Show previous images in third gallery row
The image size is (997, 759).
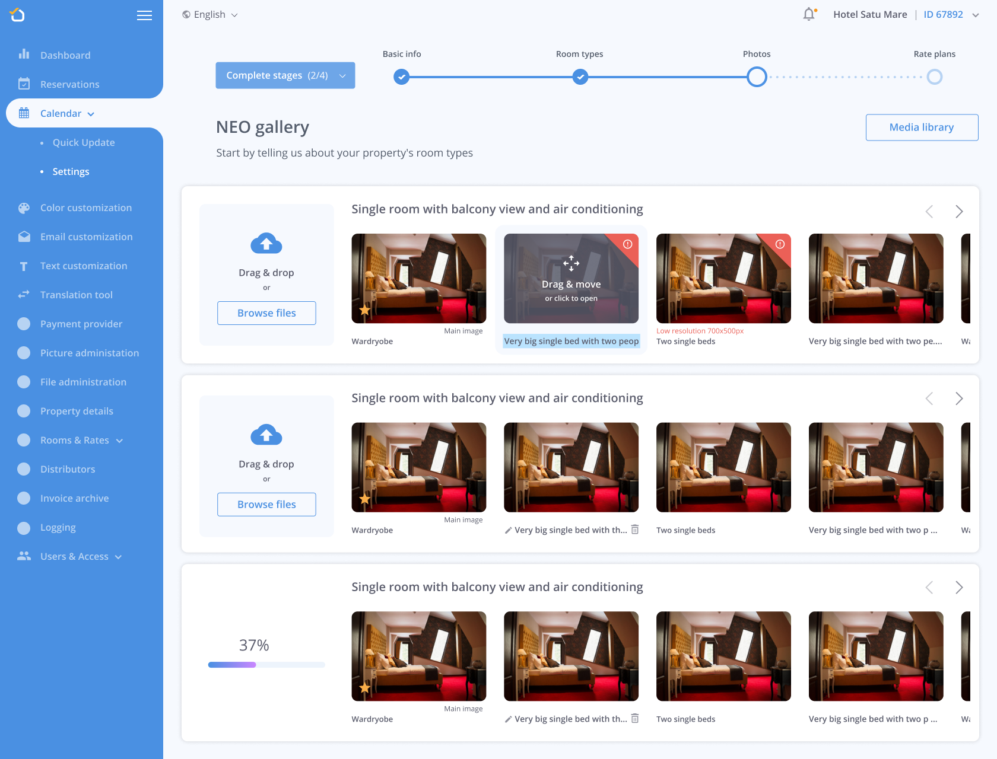(929, 588)
